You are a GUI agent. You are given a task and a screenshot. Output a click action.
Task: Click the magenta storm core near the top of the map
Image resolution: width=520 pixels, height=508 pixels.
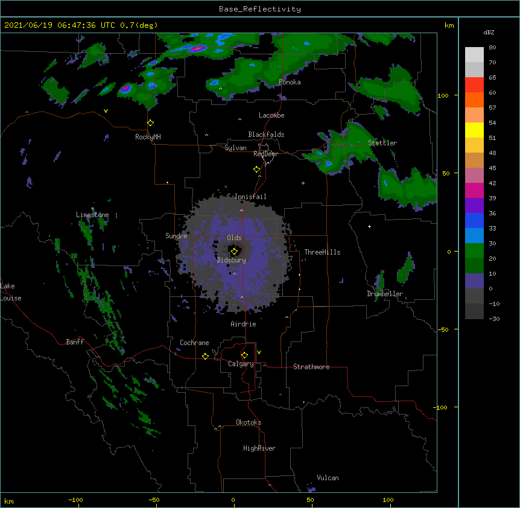(197, 48)
